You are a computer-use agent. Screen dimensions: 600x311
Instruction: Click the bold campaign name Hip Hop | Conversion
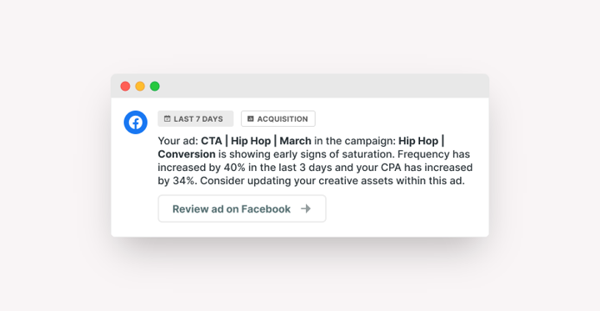tap(301, 148)
